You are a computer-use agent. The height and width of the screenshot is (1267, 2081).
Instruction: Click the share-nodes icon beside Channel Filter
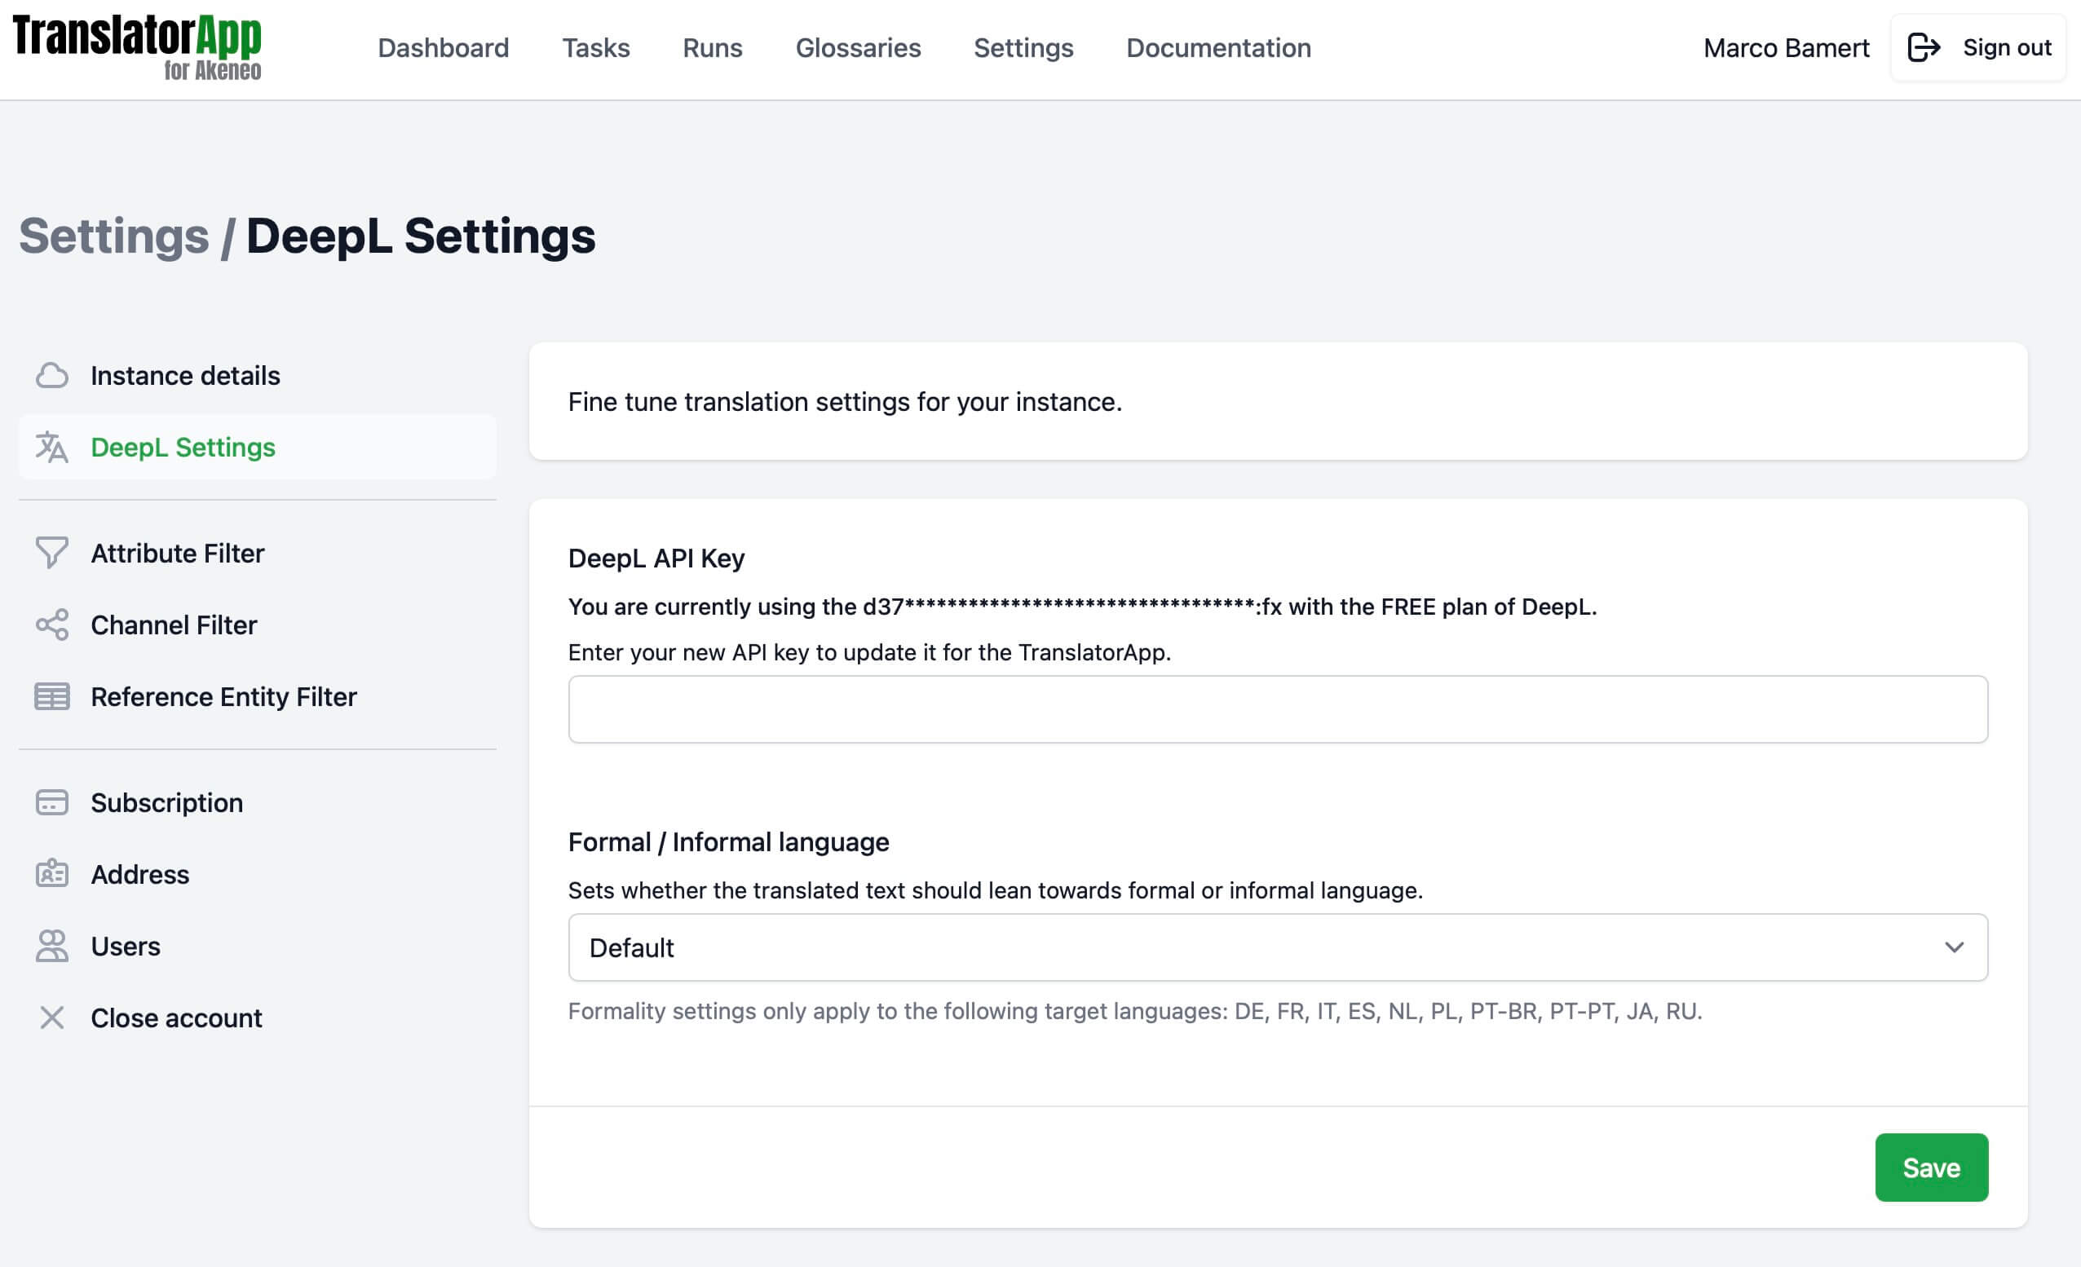pyautogui.click(x=52, y=625)
